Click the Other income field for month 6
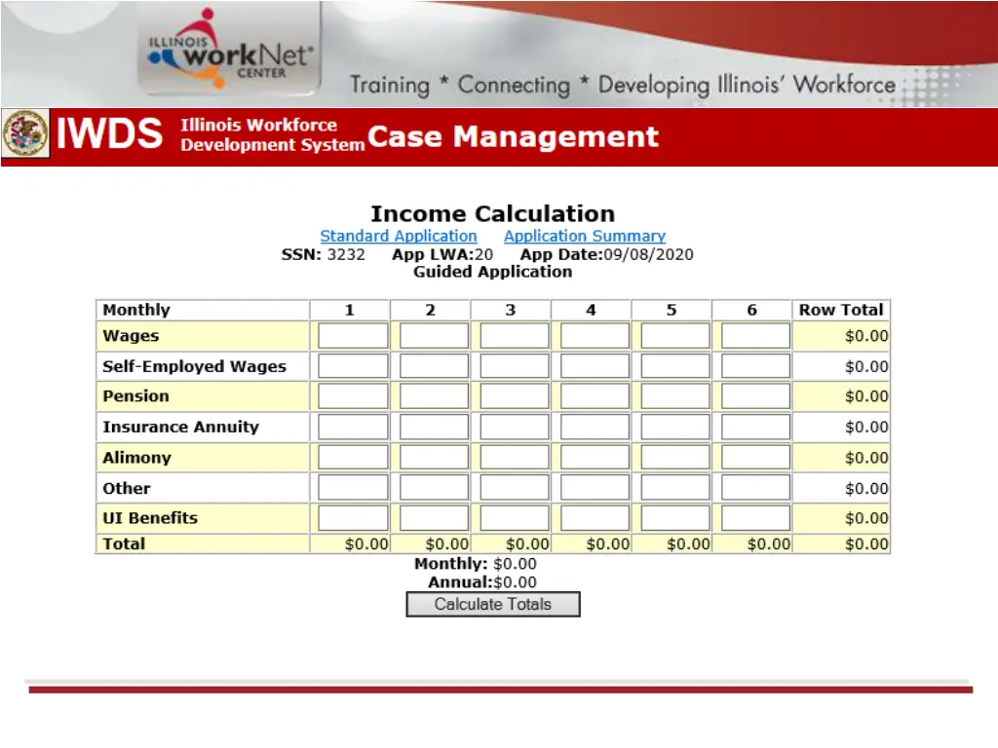Viewport: 998px width, 748px height. pos(755,488)
